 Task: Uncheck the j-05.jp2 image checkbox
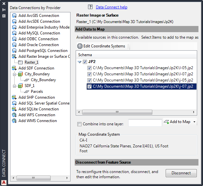[89, 80]
